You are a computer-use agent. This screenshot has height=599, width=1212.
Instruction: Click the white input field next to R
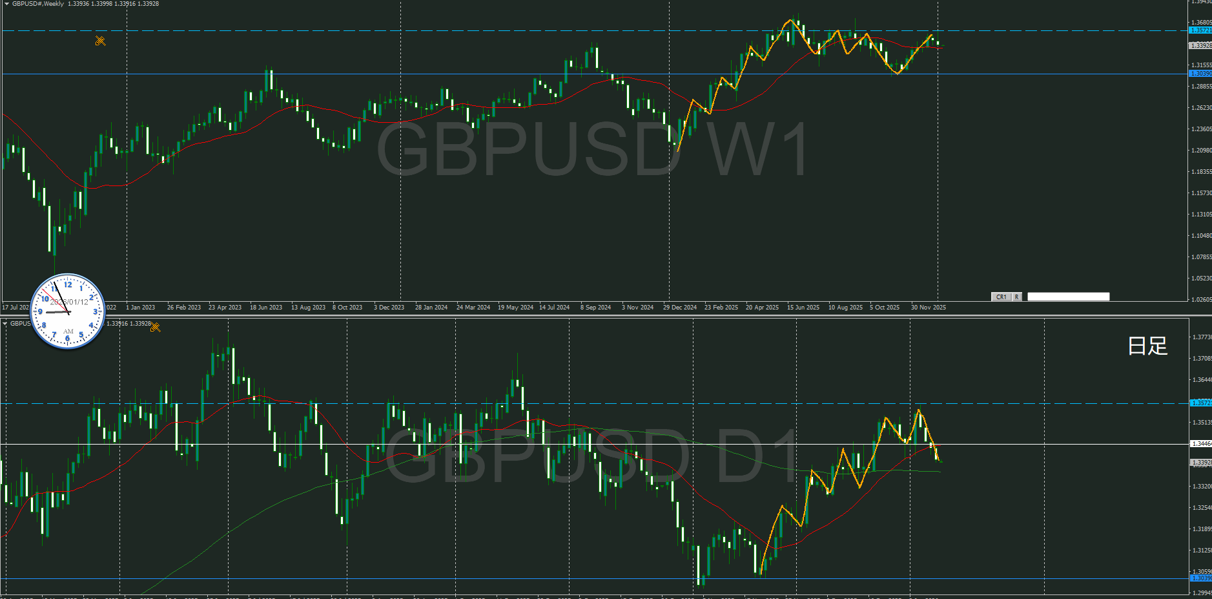coord(1068,297)
